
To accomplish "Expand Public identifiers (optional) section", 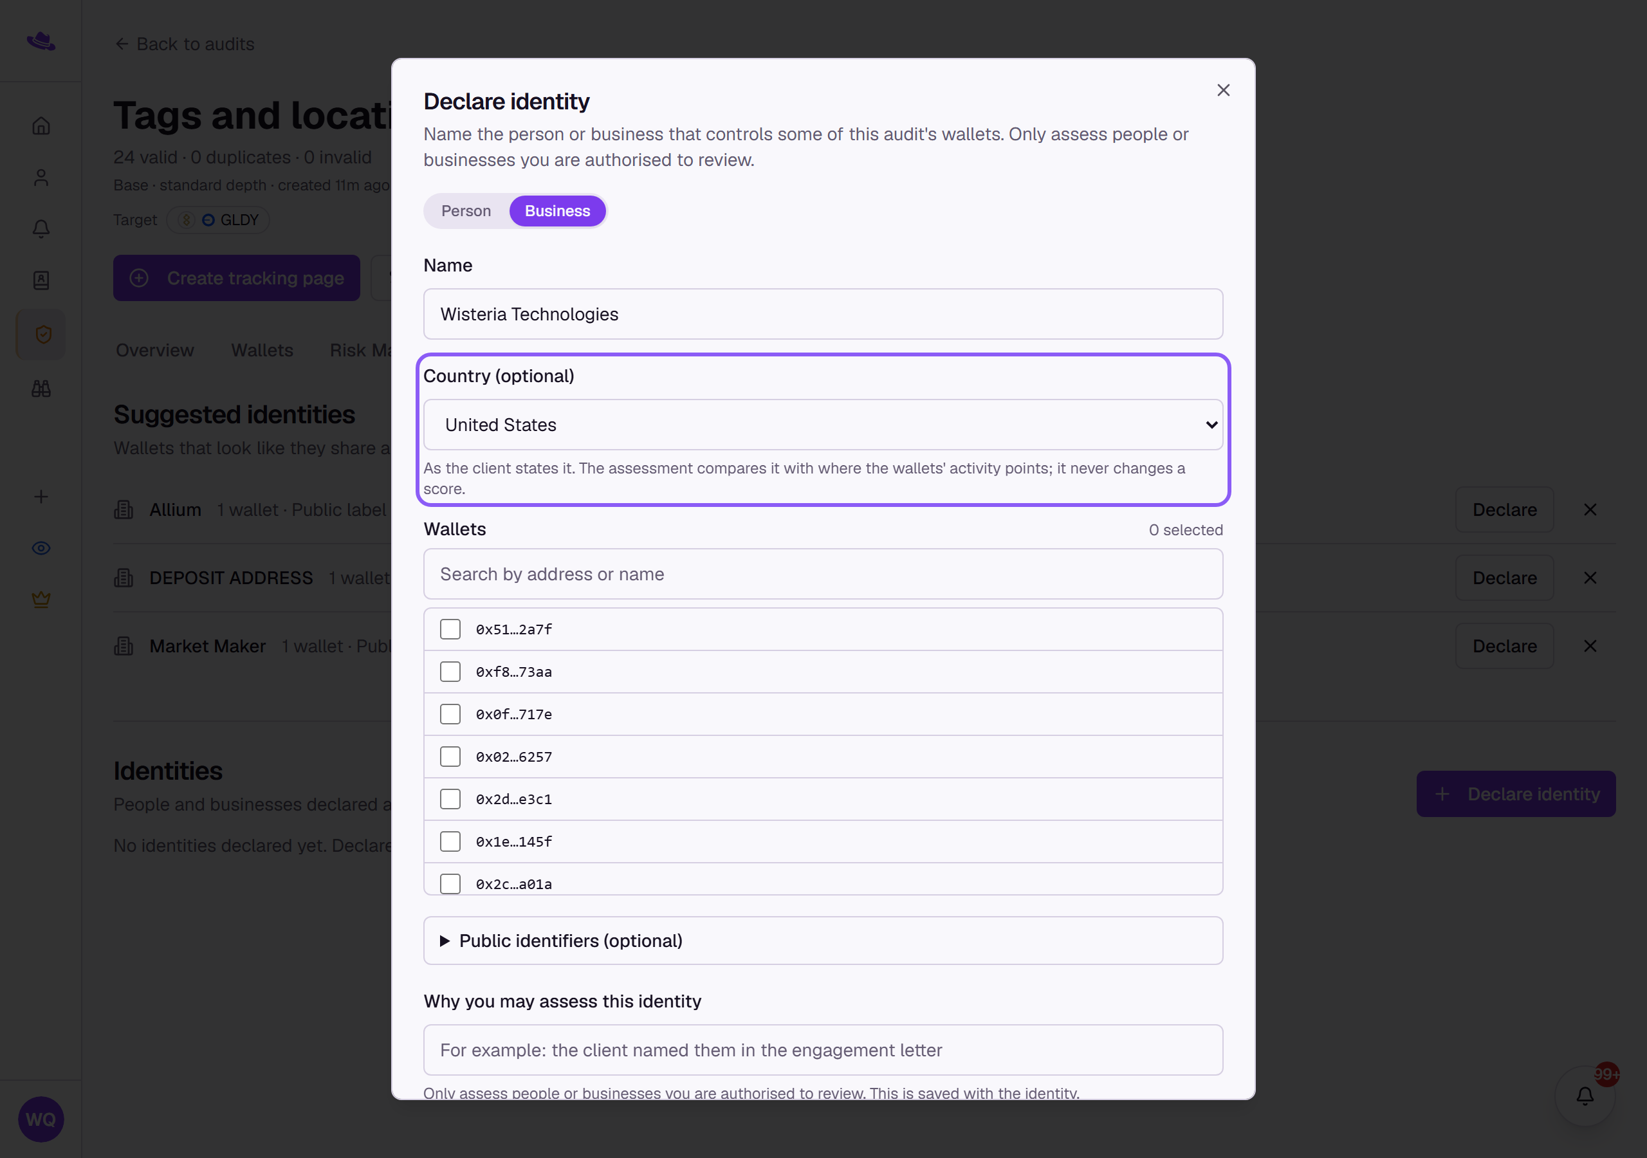I will pyautogui.click(x=823, y=941).
